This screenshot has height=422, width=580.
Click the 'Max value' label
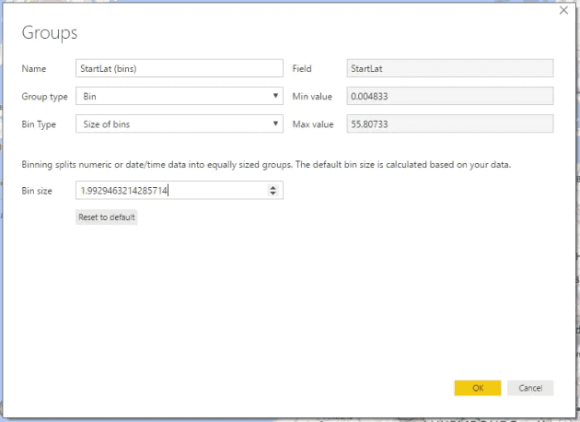(313, 124)
